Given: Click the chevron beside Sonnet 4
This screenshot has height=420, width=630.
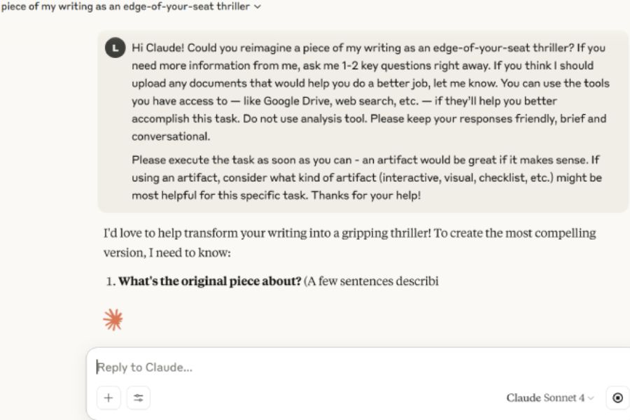Looking at the screenshot, I should 591,398.
